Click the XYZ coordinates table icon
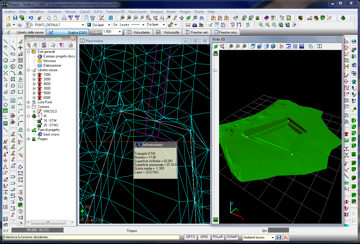The image size is (360, 244). (217, 25)
